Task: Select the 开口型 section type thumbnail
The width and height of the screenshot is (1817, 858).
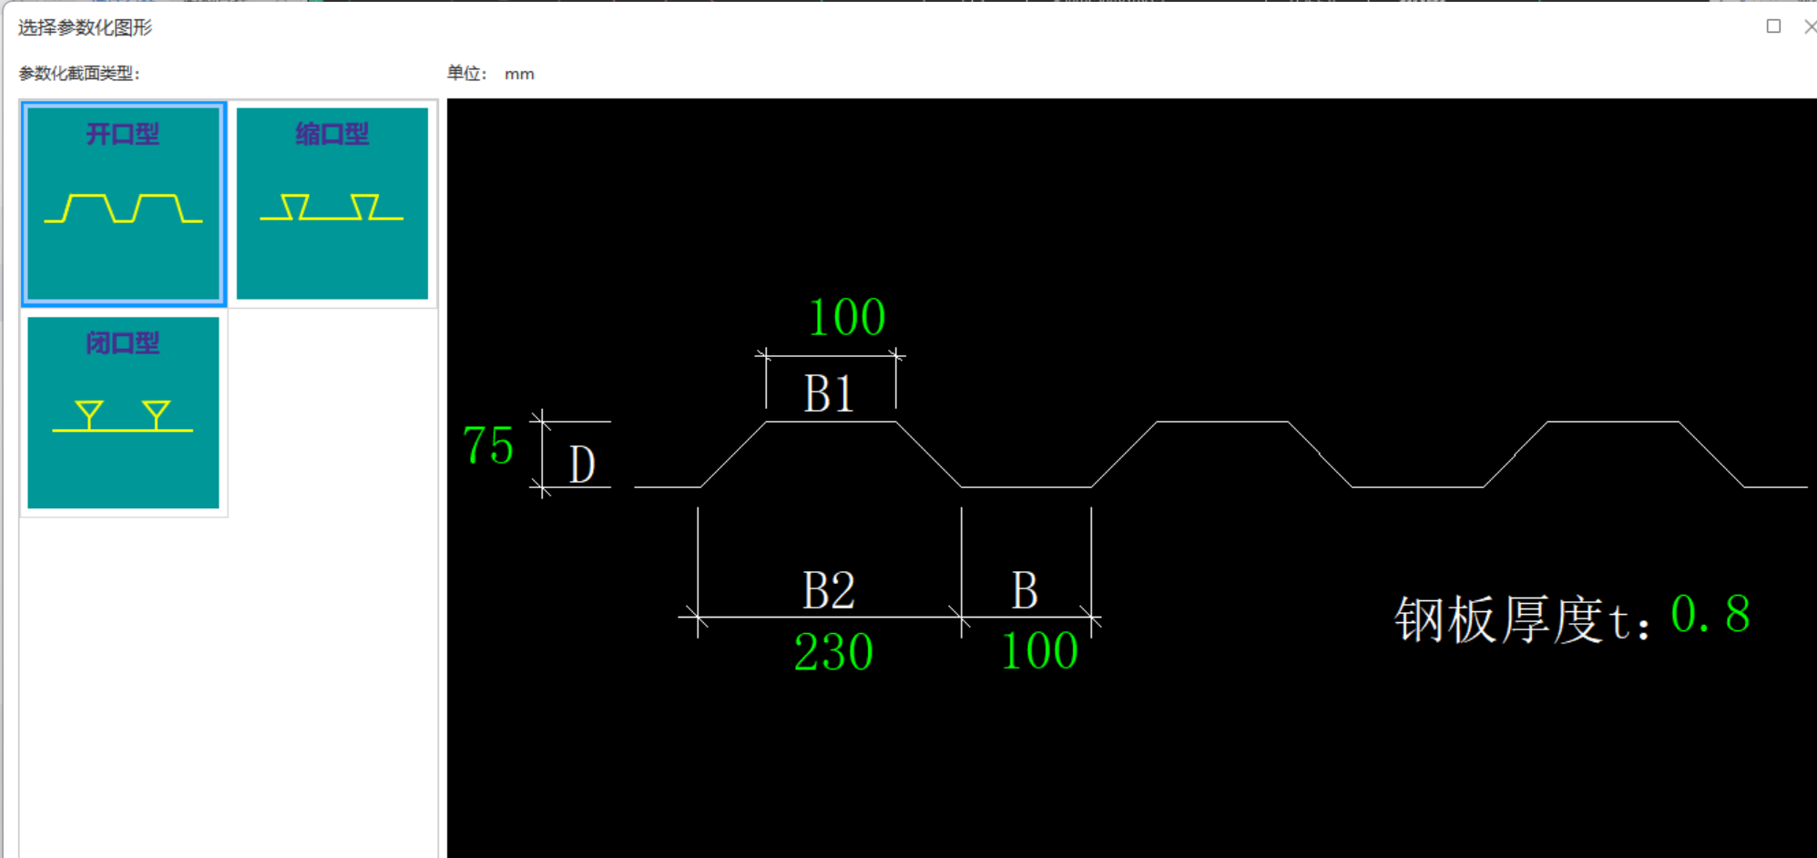Action: 123,203
